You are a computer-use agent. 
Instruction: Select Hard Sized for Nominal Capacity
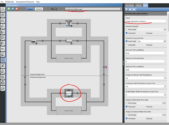tap(127, 29)
